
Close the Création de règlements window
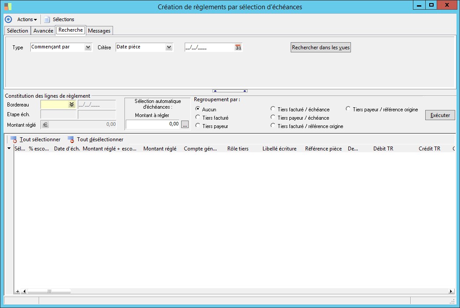tap(447, 5)
